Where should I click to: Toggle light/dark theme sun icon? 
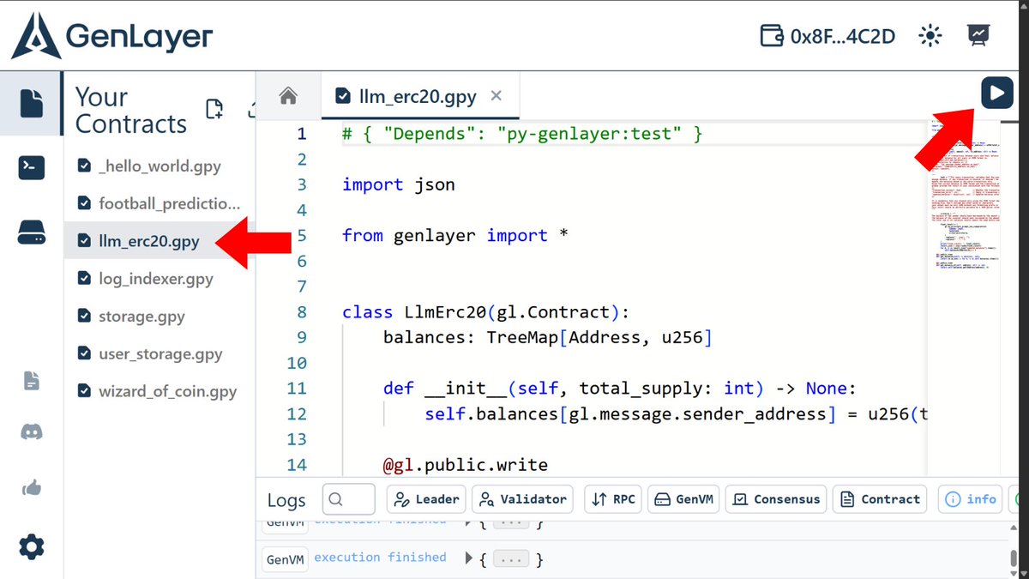(x=930, y=36)
